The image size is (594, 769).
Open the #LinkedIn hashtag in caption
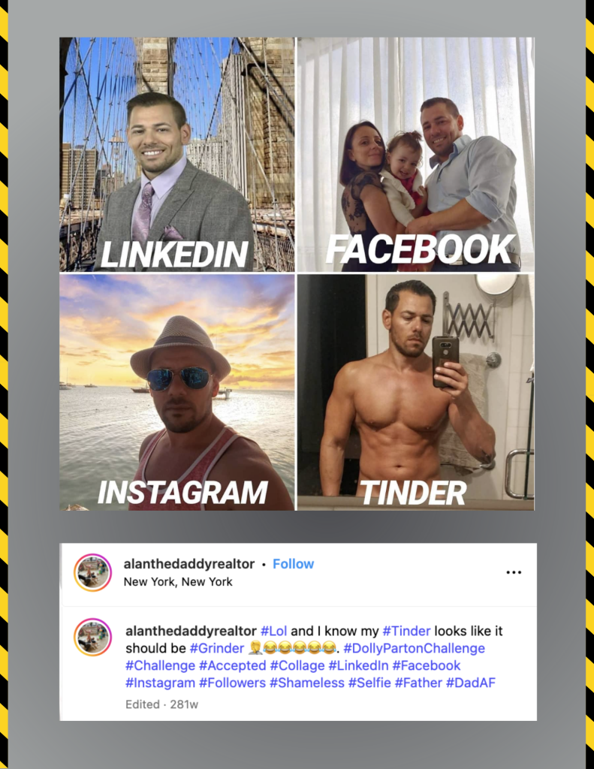click(358, 665)
